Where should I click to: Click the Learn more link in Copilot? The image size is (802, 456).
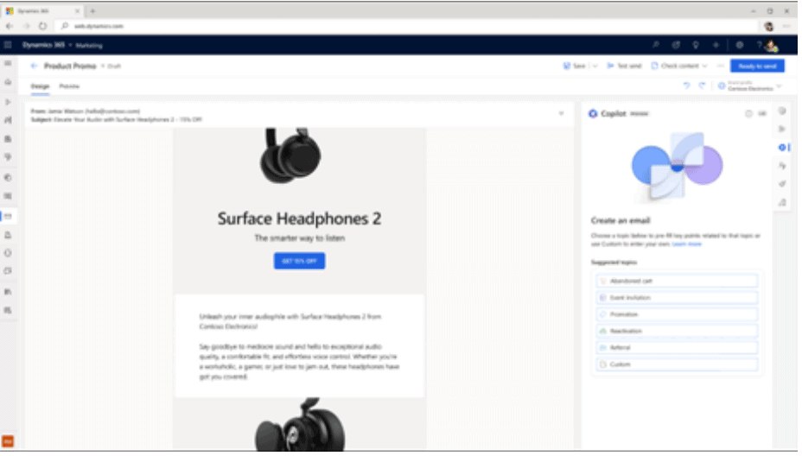(x=687, y=244)
